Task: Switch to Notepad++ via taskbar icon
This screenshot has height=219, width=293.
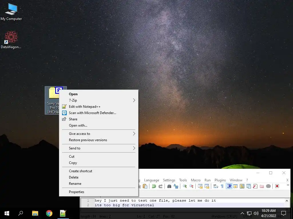Action: click(63, 213)
